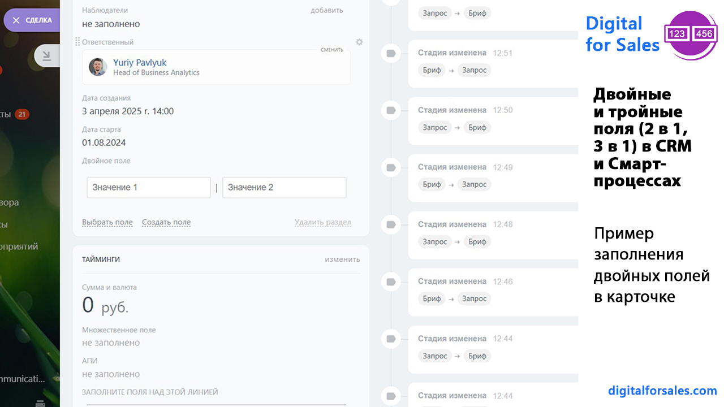Click изменить in ТАЙМИНГИ section
The image size is (724, 407).
(342, 259)
